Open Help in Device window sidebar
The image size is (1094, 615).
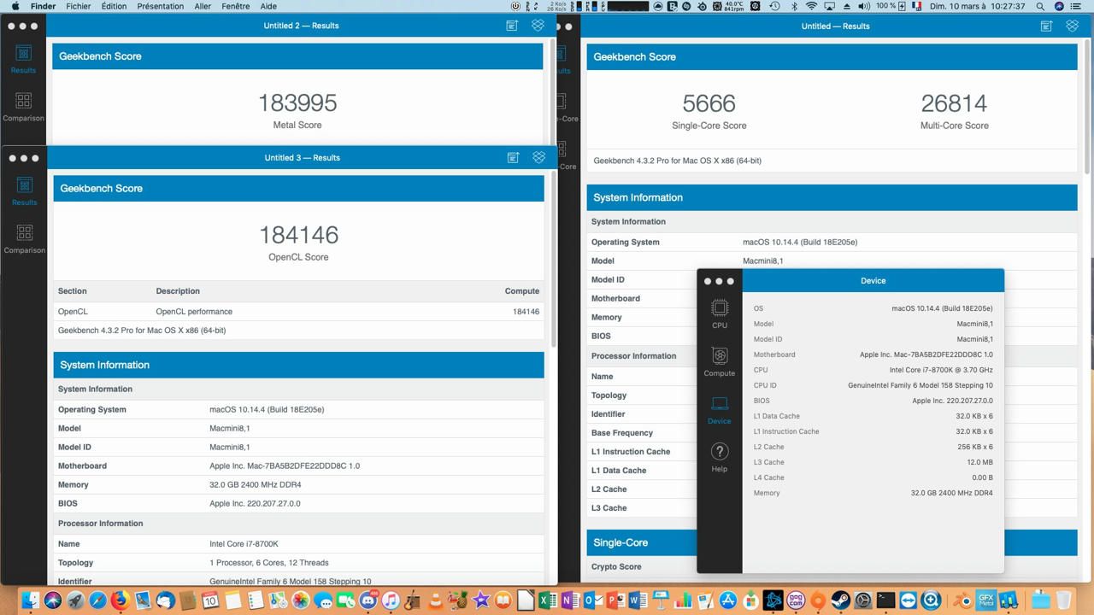720,457
